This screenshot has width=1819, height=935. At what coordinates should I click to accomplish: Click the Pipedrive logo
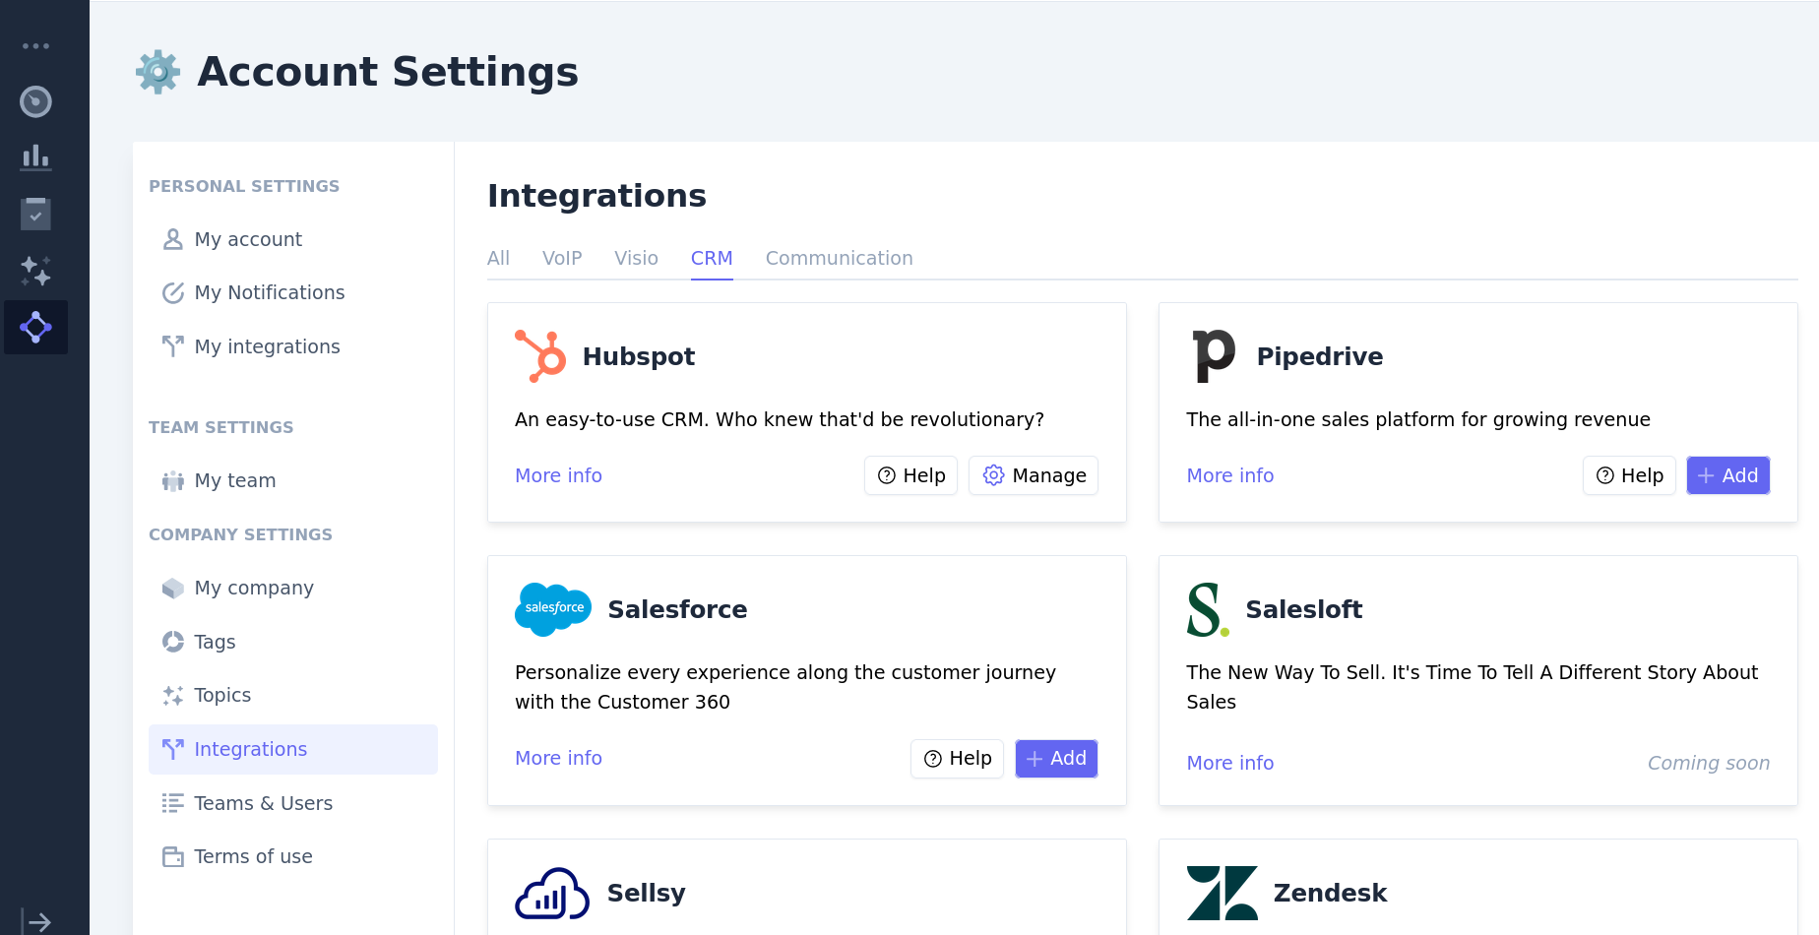pyautogui.click(x=1214, y=356)
